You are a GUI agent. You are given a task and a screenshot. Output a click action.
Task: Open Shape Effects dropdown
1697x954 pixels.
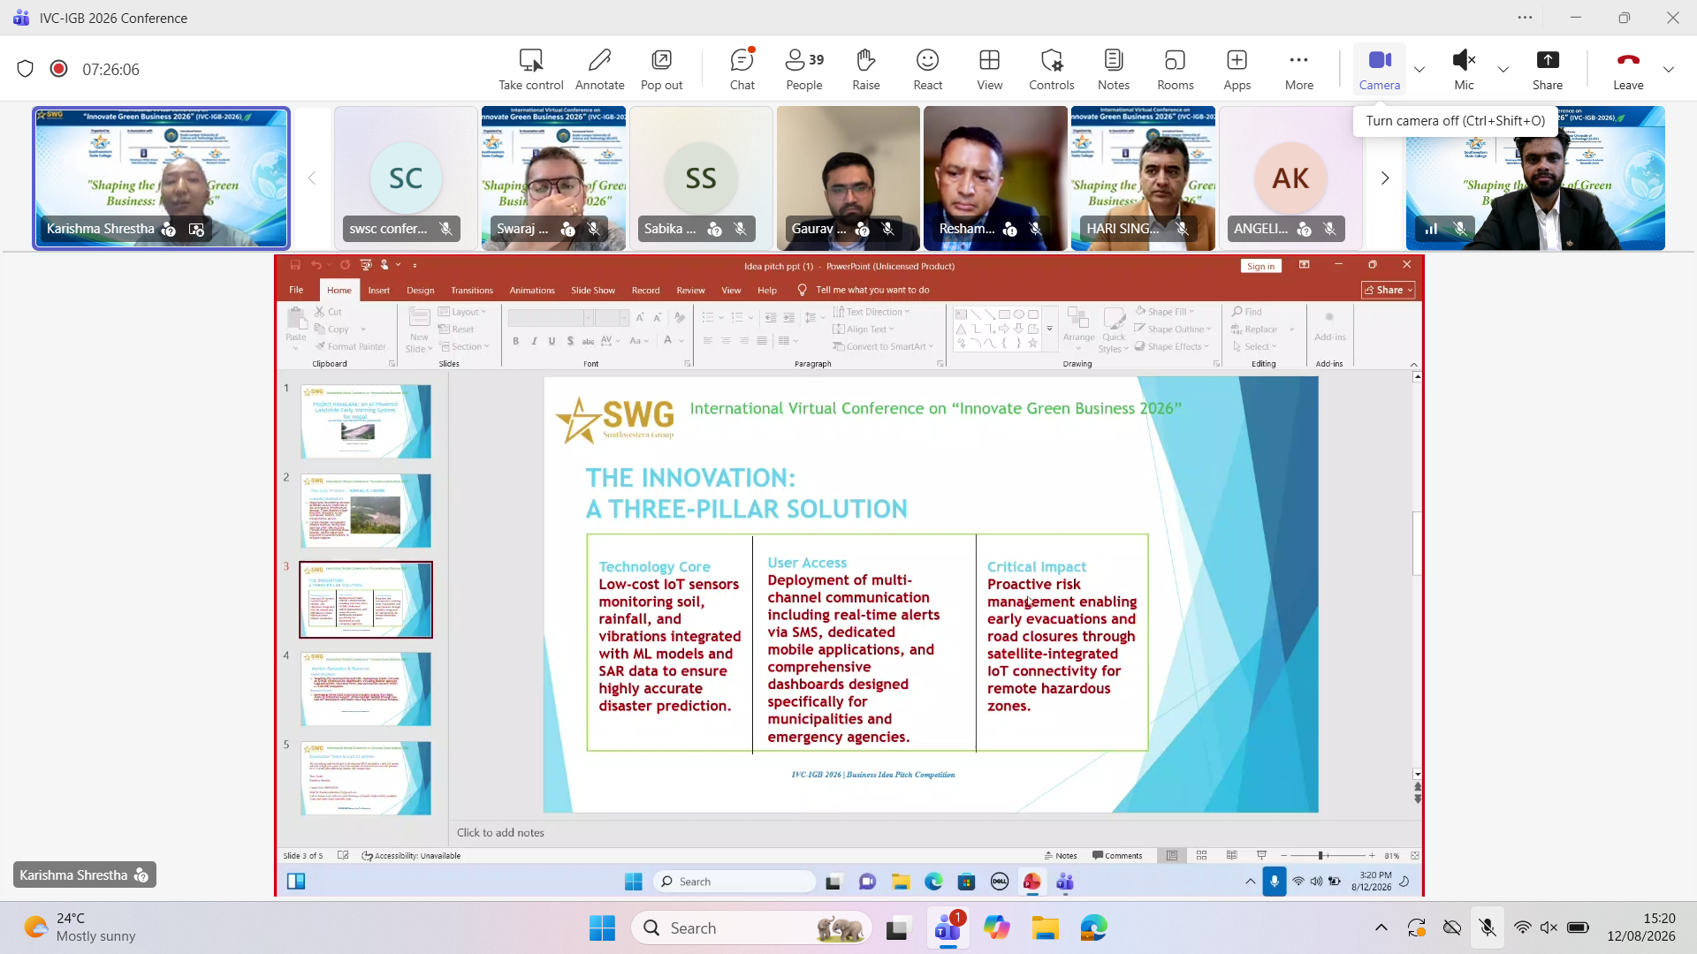1172,346
